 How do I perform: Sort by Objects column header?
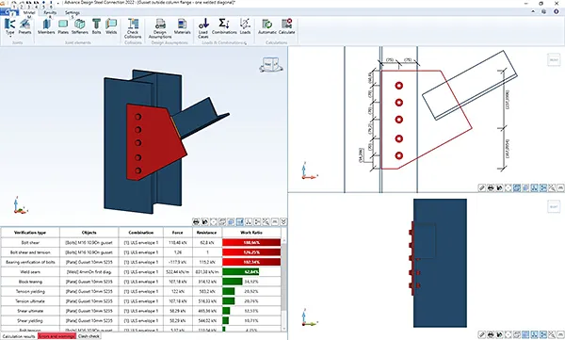89,233
